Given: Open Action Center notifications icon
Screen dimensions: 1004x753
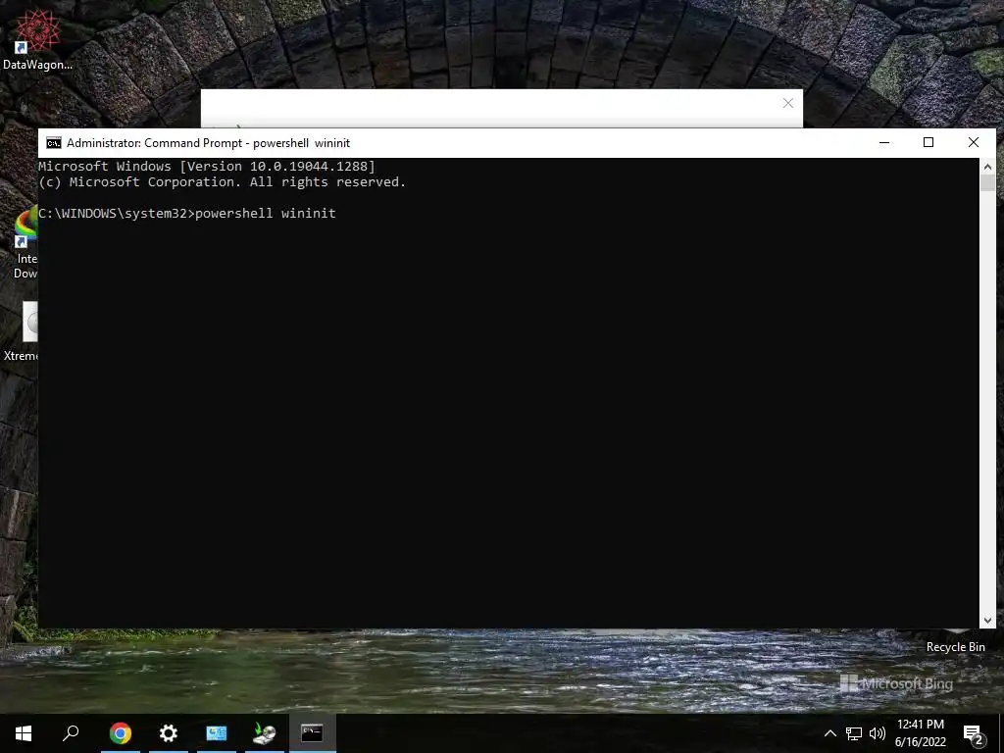Looking at the screenshot, I should tap(974, 734).
